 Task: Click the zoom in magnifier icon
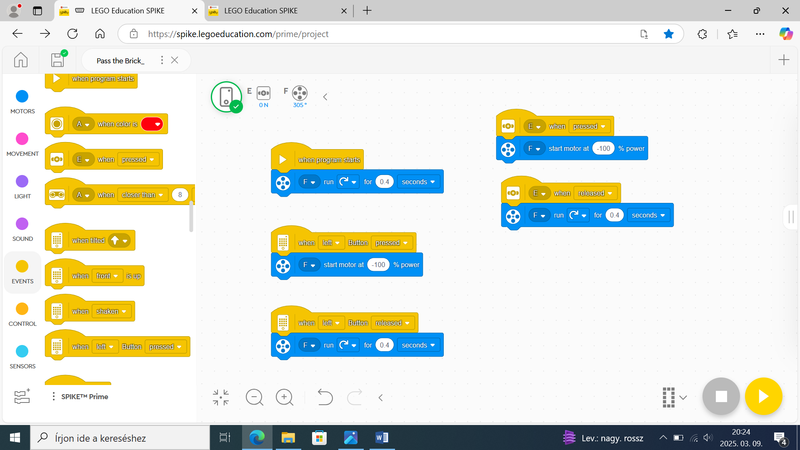click(x=285, y=397)
